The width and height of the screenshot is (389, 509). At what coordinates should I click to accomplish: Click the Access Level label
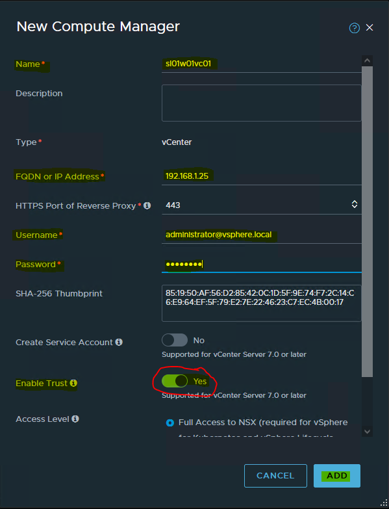point(42,419)
